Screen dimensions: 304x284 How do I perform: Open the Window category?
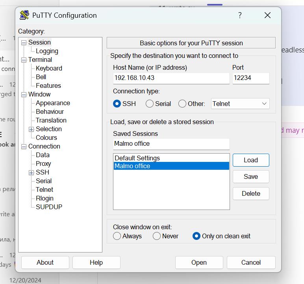(39, 94)
